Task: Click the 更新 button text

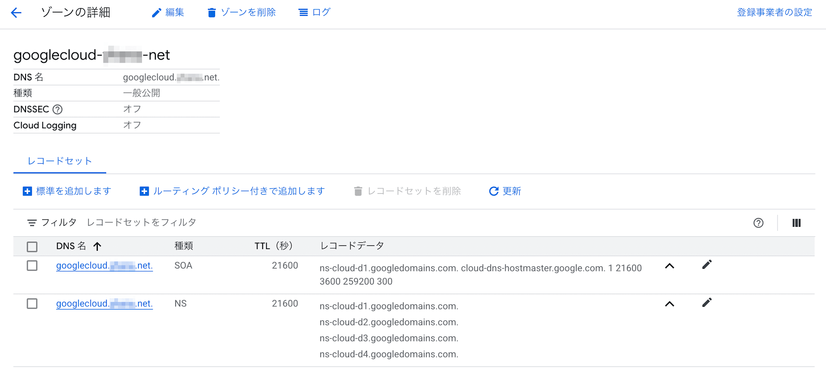Action: pos(512,191)
